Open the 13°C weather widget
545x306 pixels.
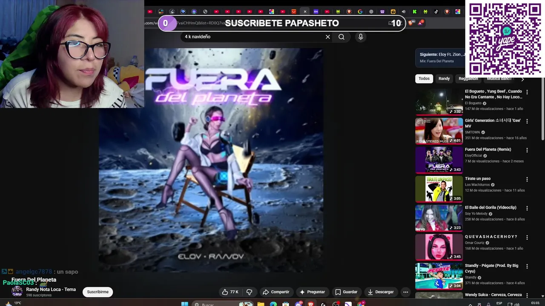click(x=13, y=303)
